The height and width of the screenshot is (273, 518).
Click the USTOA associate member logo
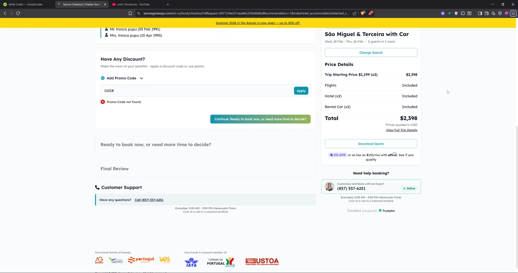tap(262, 262)
